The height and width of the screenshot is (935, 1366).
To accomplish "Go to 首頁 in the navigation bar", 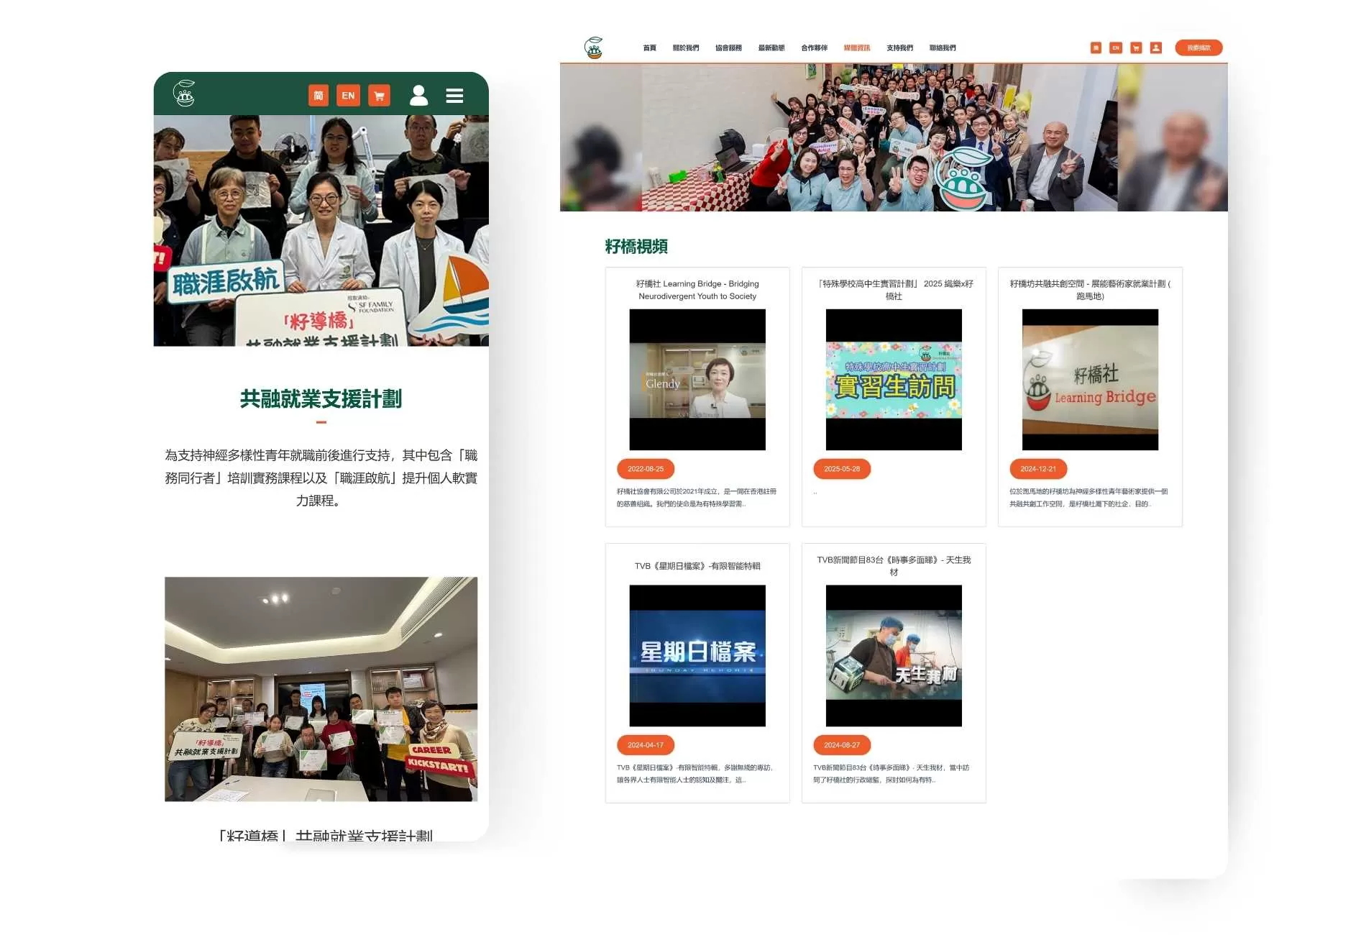I will (649, 48).
